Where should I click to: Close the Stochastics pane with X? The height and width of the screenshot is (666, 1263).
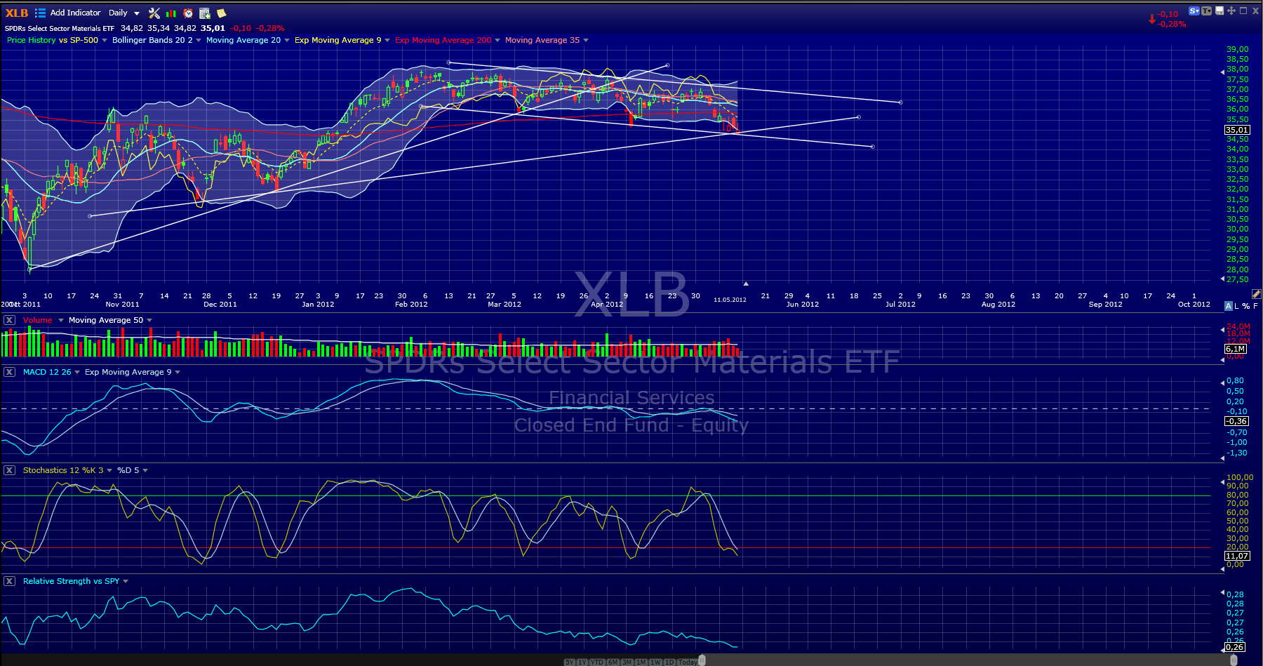(x=9, y=470)
